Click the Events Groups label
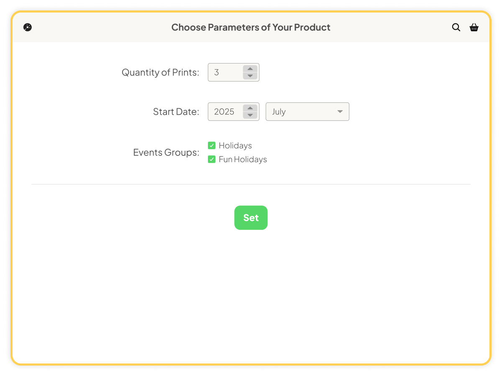 [166, 152]
